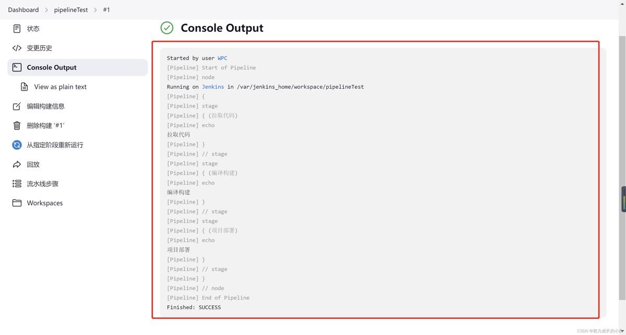Expand the chevron after Dashboard breadcrumb
This screenshot has height=335, width=626.
tap(46, 10)
